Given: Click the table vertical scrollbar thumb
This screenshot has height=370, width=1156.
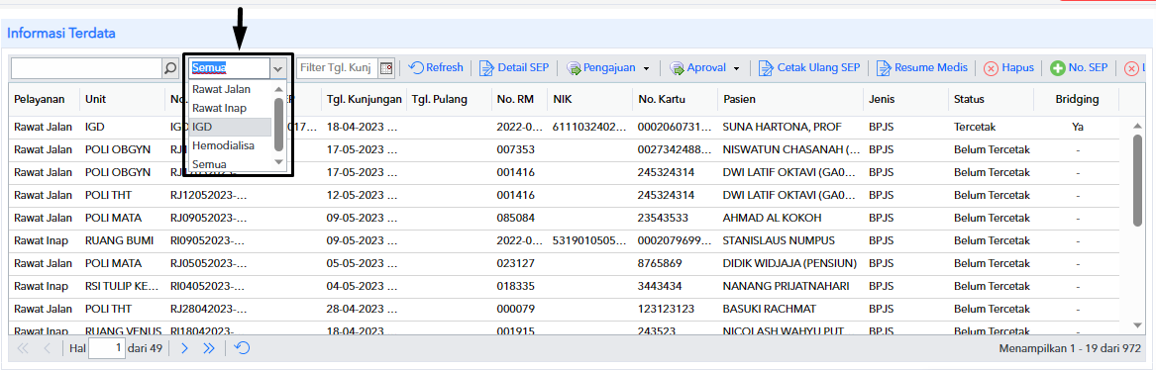Looking at the screenshot, I should point(1137,180).
